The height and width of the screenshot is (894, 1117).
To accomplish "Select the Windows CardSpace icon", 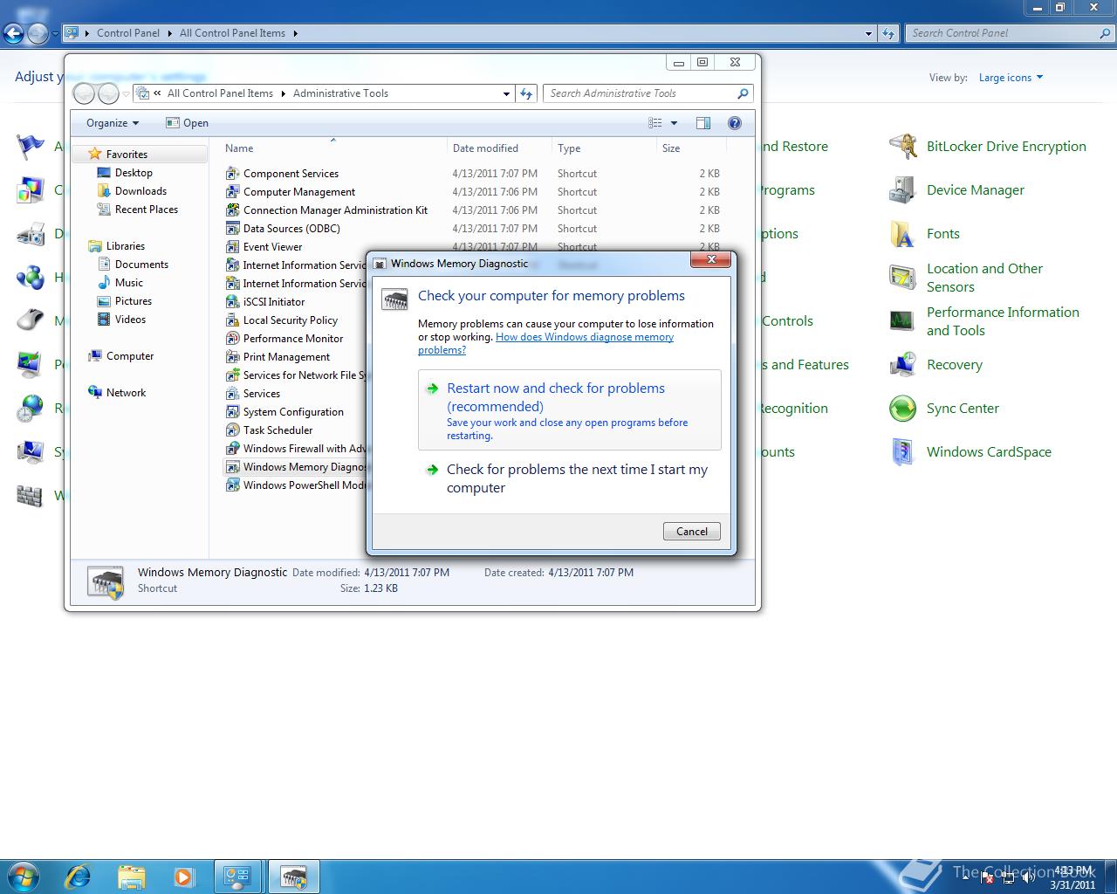I will tap(902, 452).
